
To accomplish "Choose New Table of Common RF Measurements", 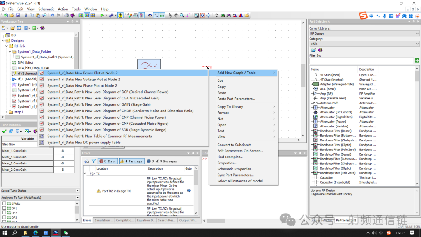I will coord(124,136).
